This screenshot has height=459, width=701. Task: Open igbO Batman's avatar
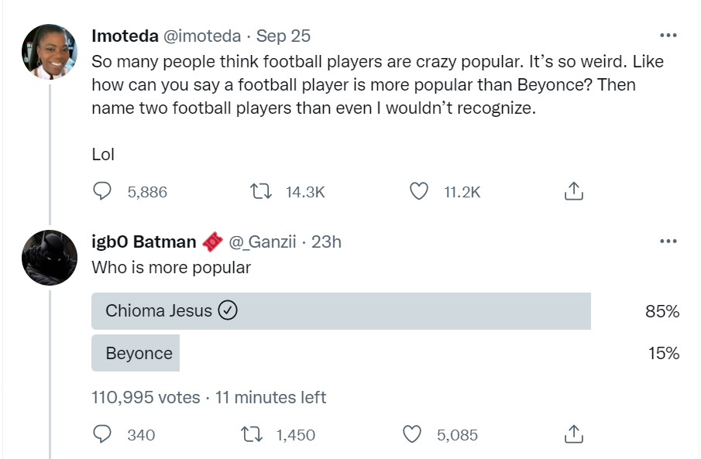point(49,257)
